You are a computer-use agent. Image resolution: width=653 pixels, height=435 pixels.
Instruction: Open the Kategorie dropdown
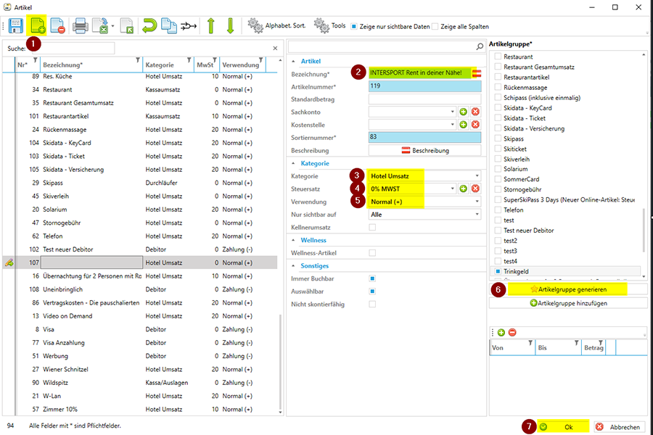point(424,175)
